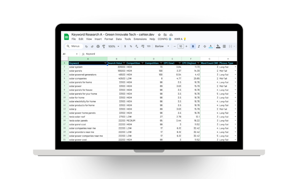The image size is (298, 179).
Task: Open the Borders tool in toolbar
Action: click(x=224, y=46)
